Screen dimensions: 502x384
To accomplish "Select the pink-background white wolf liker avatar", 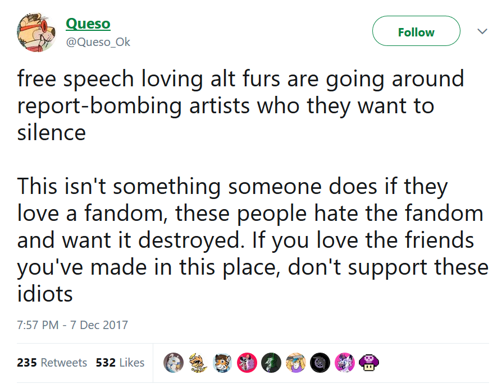I will [344, 363].
